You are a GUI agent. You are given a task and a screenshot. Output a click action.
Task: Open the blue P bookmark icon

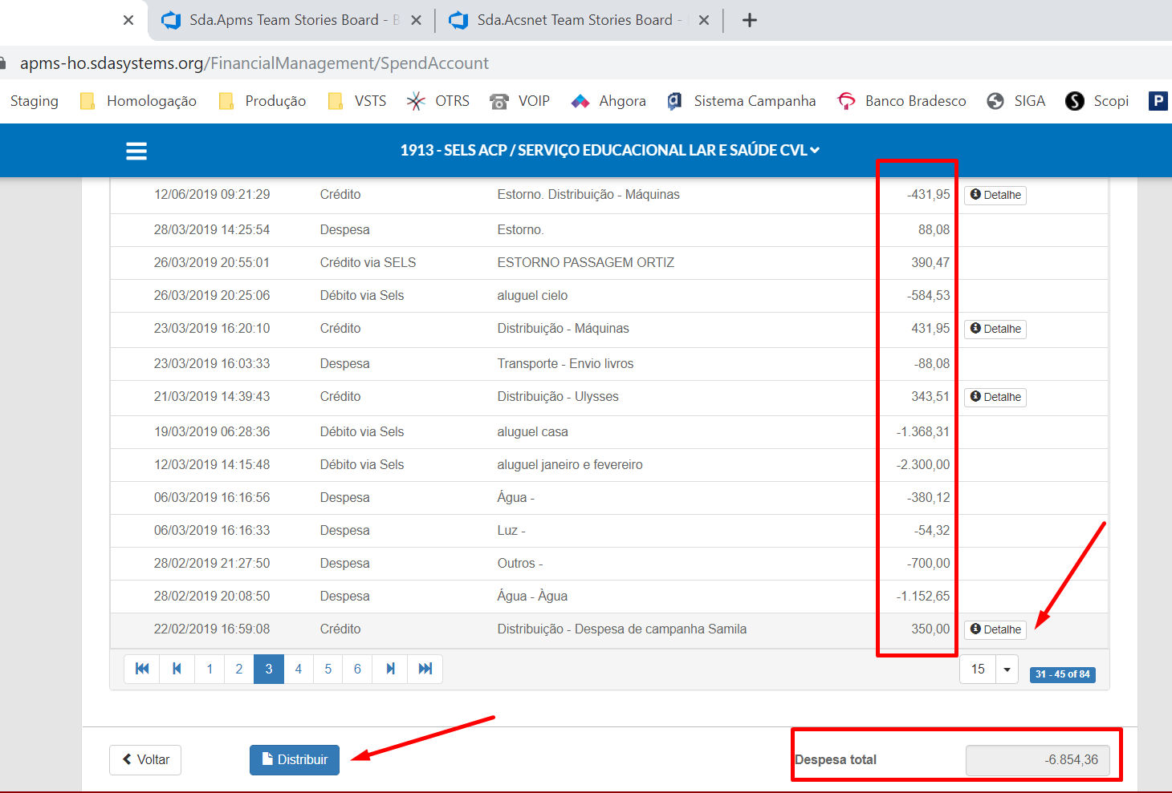1158,101
